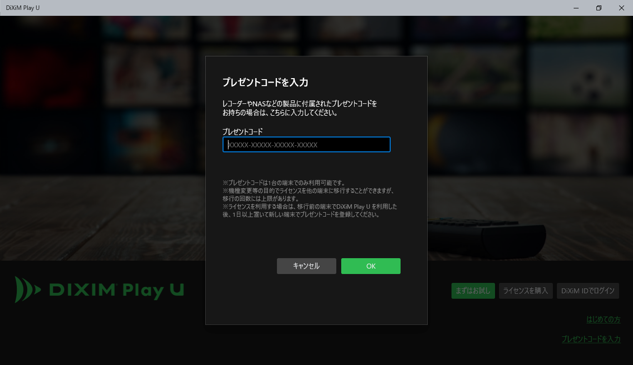Restore down the window
Screen dimensions: 633x365
599,8
